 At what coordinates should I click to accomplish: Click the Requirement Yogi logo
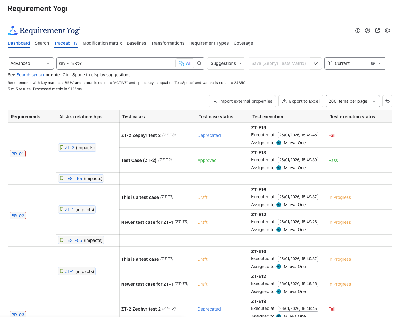tap(44, 30)
